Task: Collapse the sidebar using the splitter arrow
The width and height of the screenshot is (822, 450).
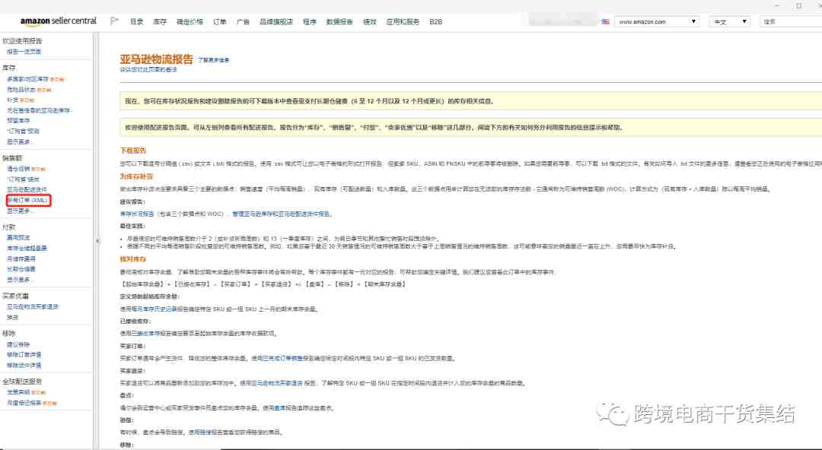Action: [97, 241]
